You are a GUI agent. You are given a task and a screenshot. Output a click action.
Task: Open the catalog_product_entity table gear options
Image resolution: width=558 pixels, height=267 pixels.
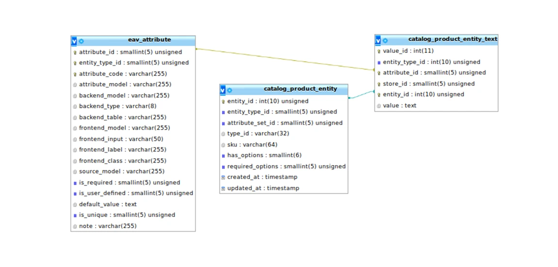[230, 90]
